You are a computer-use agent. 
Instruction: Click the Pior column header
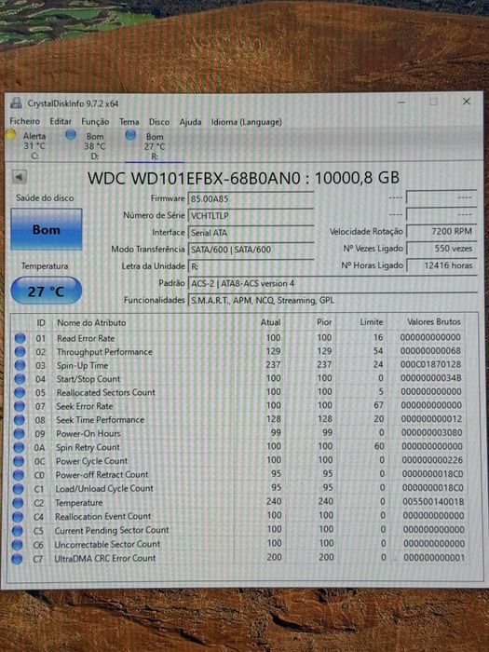pyautogui.click(x=324, y=322)
